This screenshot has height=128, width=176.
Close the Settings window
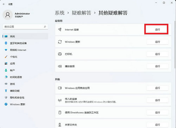pyautogui.click(x=172, y=3)
